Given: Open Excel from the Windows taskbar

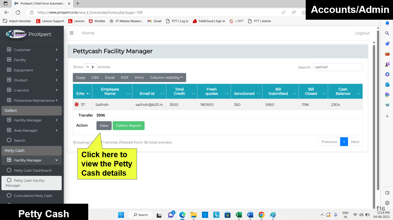Looking at the screenshot, I should (x=239, y=215).
